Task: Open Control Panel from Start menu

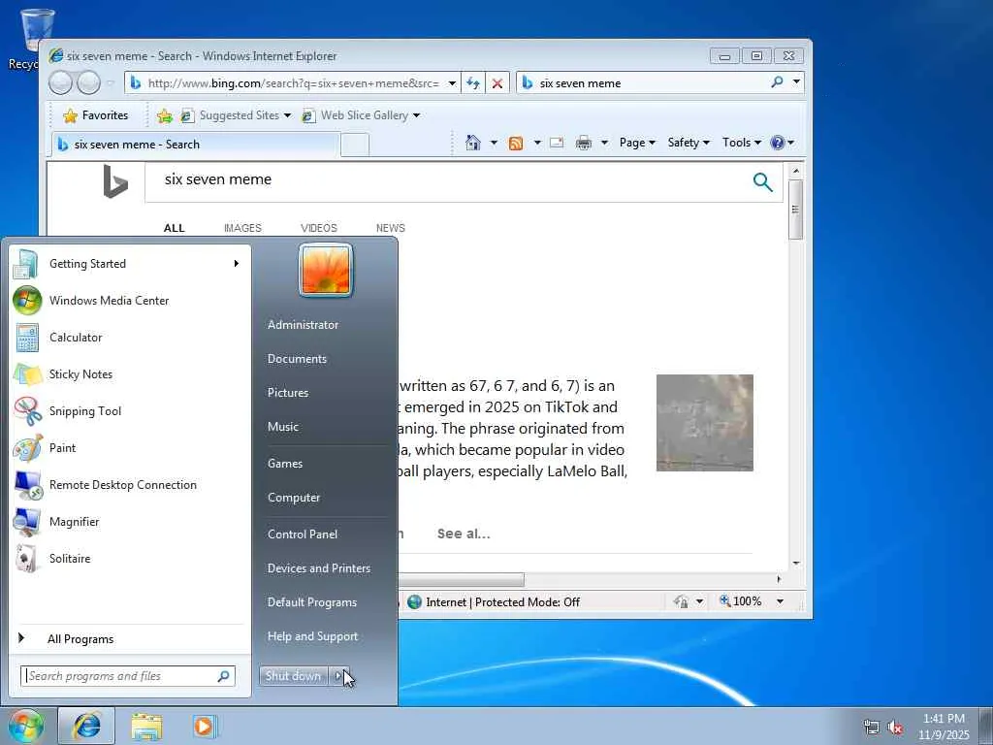Action: 303,534
